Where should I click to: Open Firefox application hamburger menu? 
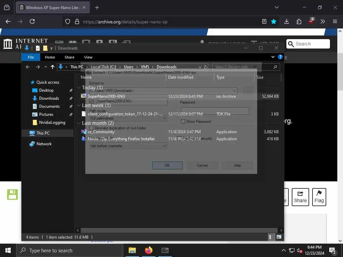point(335,21)
